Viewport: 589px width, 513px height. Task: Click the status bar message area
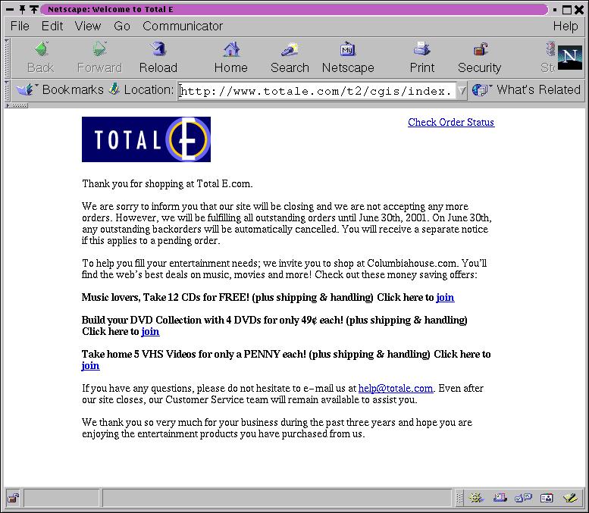pos(277,499)
